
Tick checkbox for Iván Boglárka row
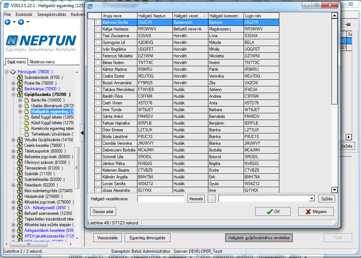[98, 49]
